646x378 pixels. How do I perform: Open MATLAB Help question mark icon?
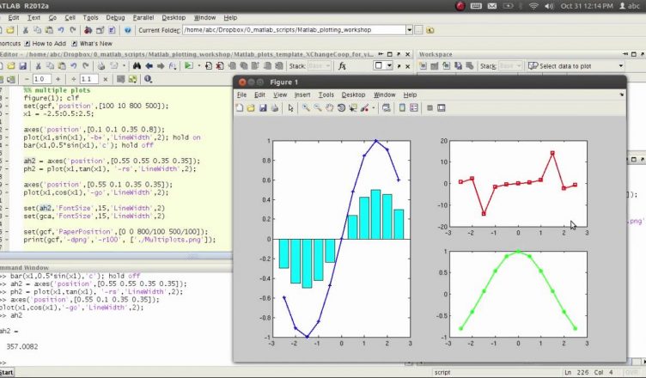click(128, 30)
